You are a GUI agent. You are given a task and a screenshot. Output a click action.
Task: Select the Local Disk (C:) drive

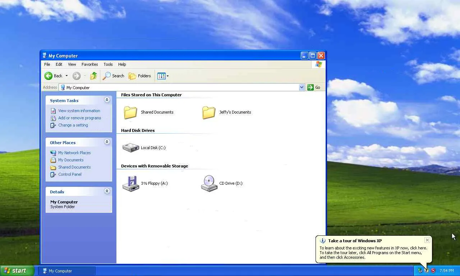pyautogui.click(x=144, y=148)
